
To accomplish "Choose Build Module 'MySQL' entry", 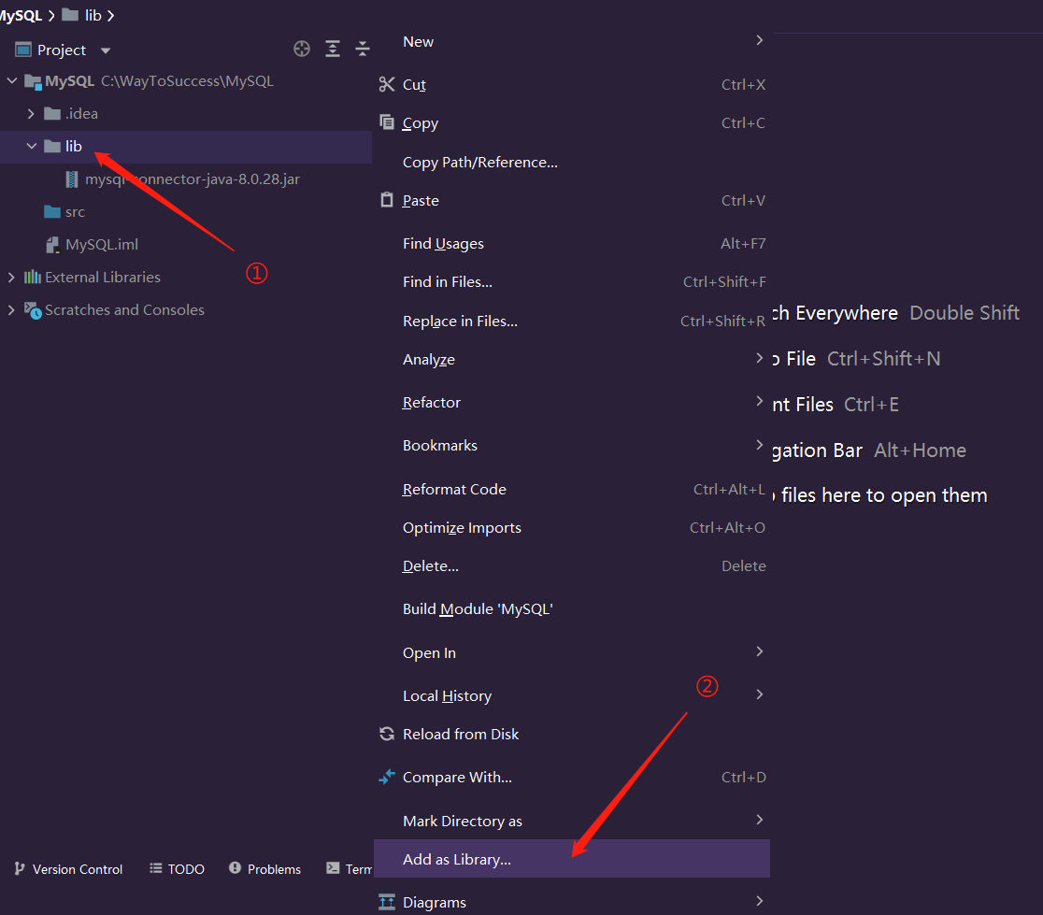I will coord(571,609).
